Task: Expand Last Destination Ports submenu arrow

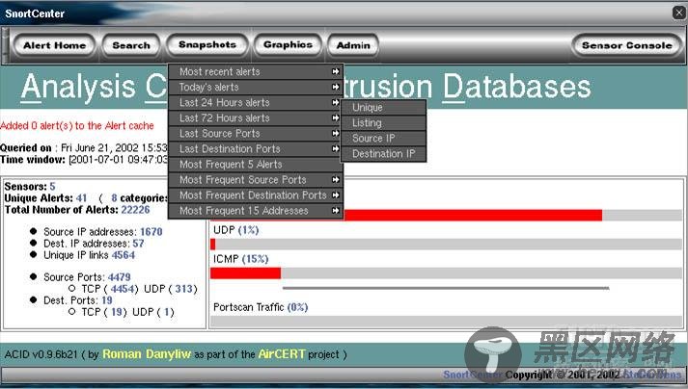Action: (x=336, y=148)
